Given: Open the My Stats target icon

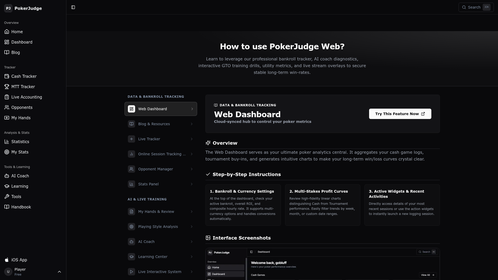Looking at the screenshot, I should 7,152.
